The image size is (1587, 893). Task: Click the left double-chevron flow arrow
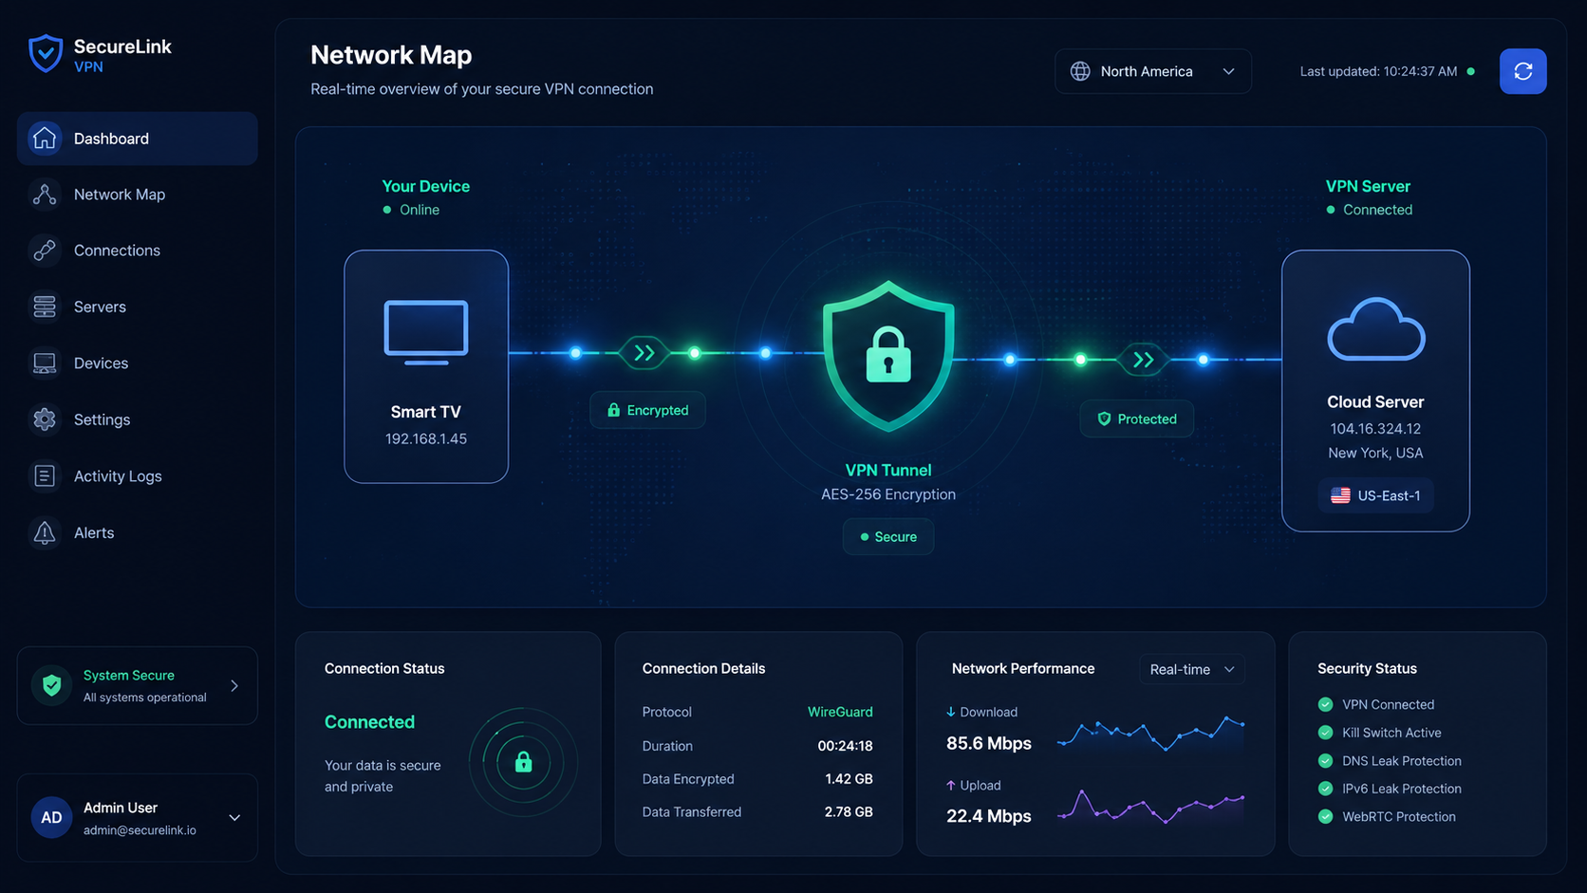[644, 353]
